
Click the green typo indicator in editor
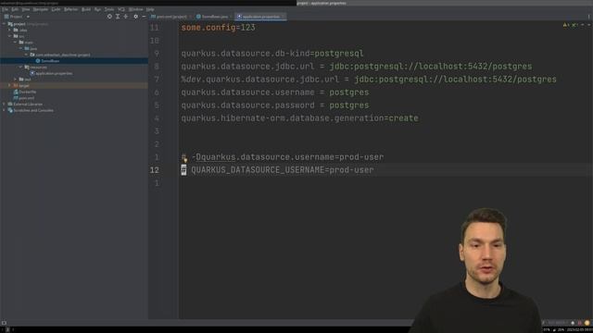[x=574, y=25]
